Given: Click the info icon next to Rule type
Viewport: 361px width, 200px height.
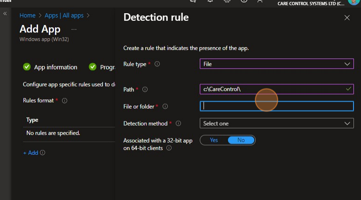Looking at the screenshot, I should click(157, 64).
